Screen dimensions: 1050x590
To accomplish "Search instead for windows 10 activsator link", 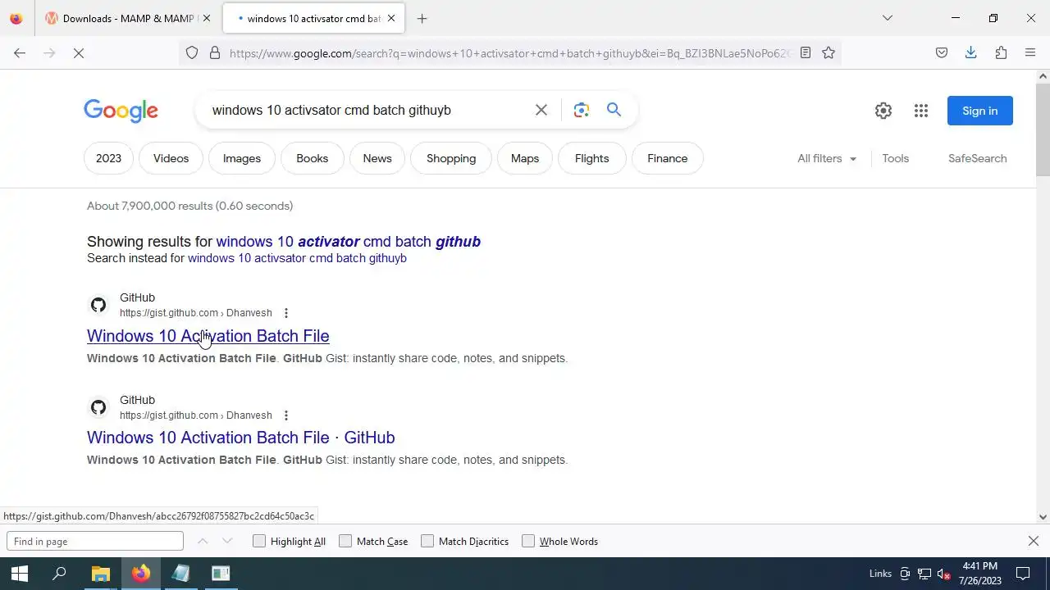I will click(297, 258).
